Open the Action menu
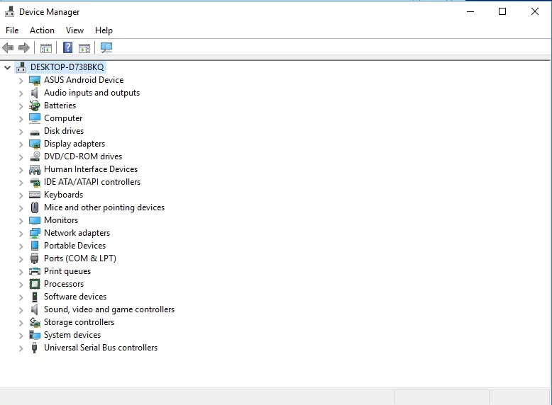 (x=42, y=30)
